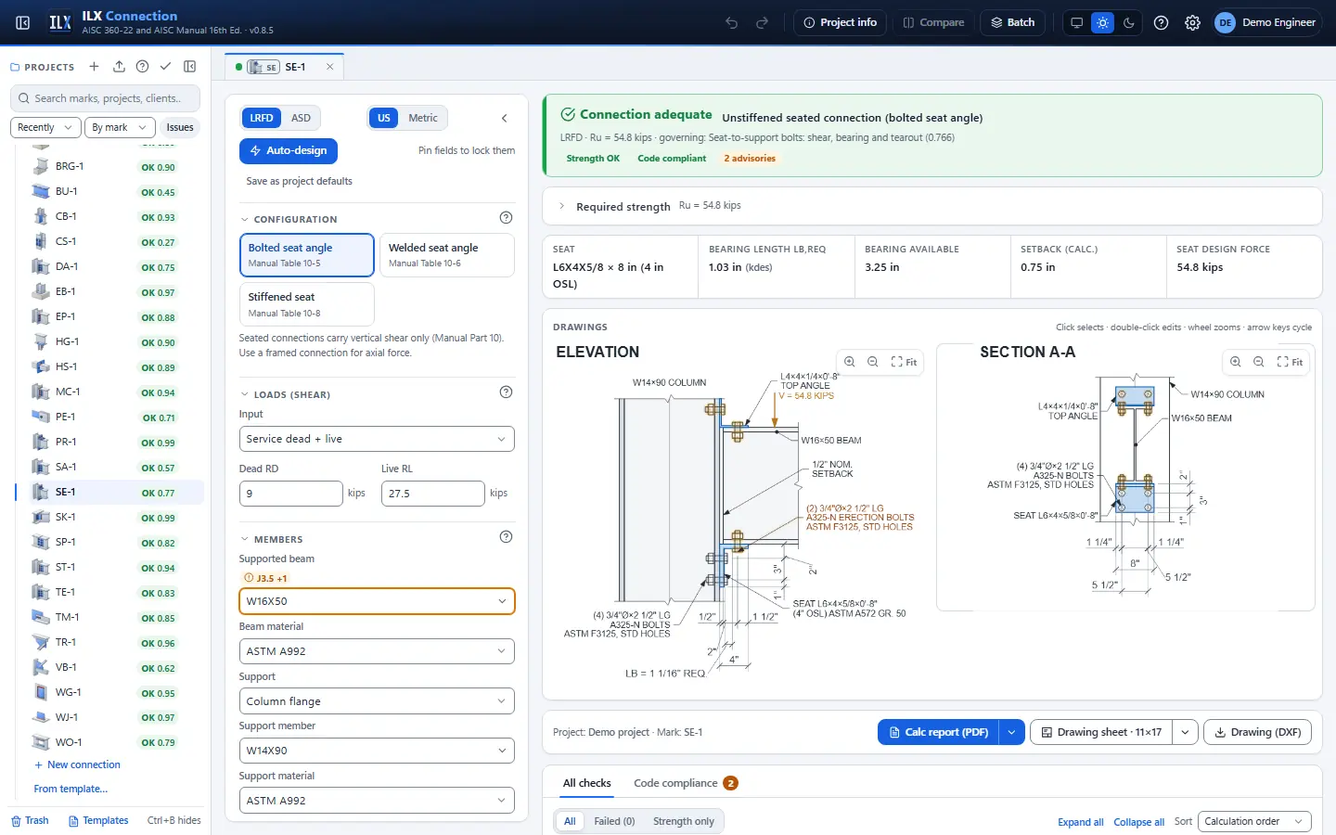Open Calculation order sort dropdown

[1253, 821]
